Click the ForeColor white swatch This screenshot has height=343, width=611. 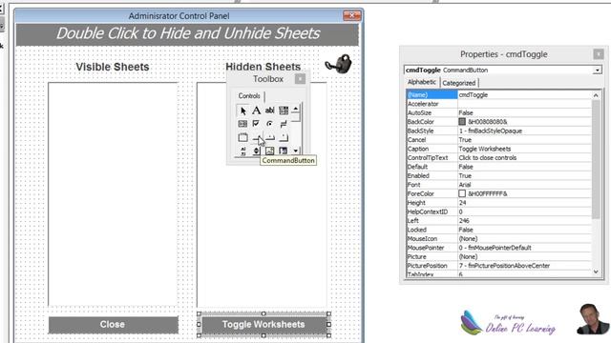click(462, 193)
